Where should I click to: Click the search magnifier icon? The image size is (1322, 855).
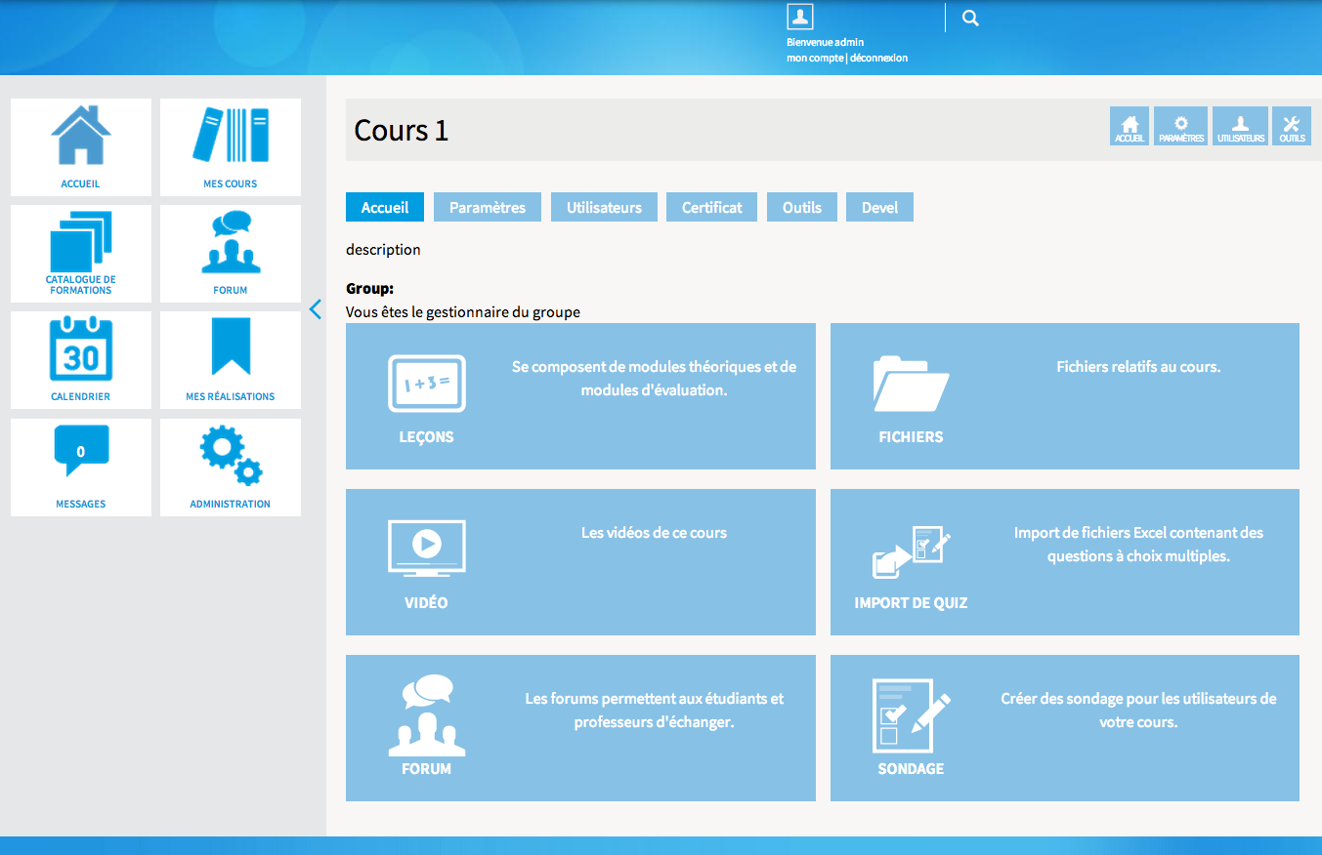click(x=970, y=18)
